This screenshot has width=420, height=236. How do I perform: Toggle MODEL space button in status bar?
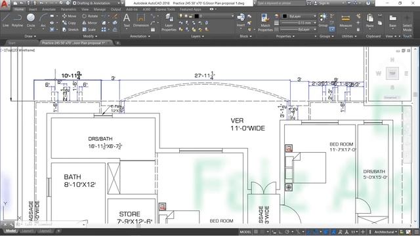click(245, 231)
